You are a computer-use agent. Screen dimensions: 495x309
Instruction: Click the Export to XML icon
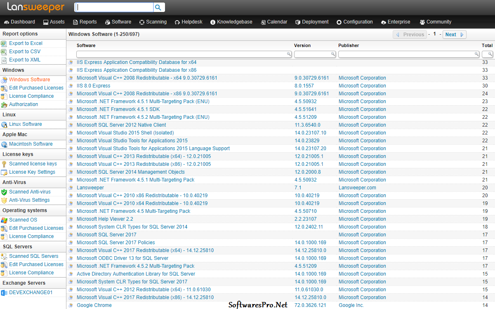4,60
